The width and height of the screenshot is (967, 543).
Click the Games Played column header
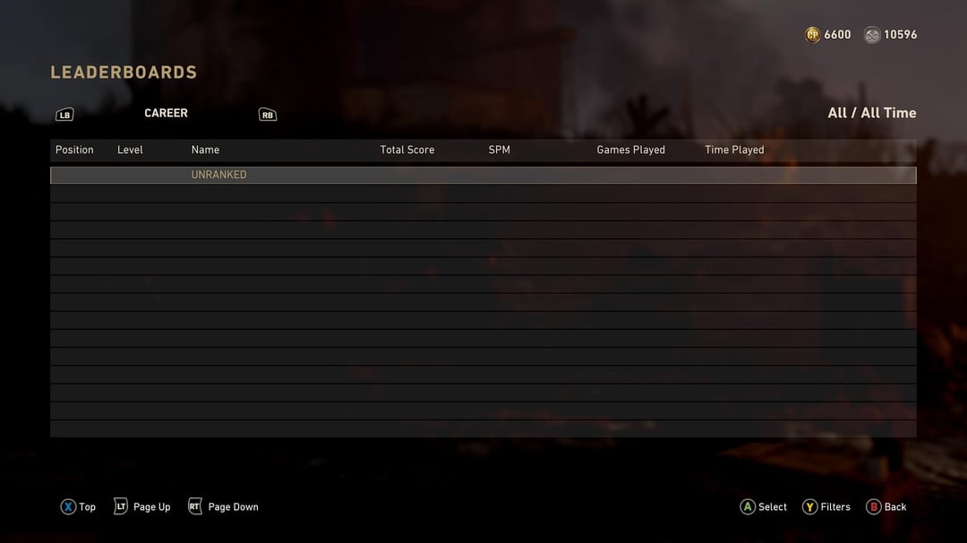[x=631, y=149]
